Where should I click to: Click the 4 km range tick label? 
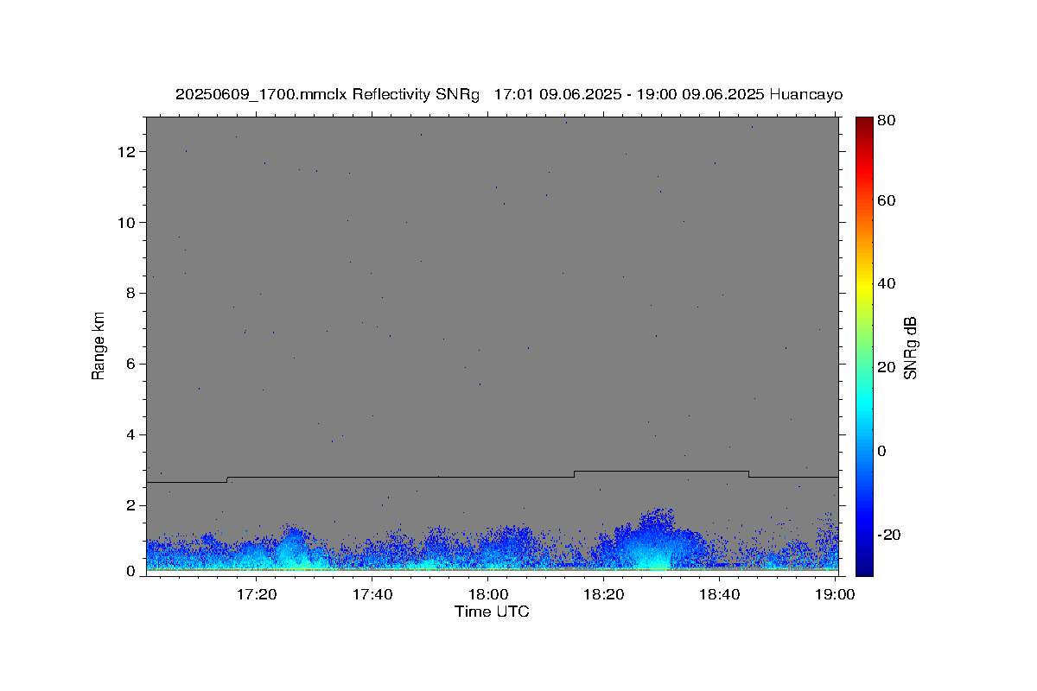pyautogui.click(x=131, y=435)
